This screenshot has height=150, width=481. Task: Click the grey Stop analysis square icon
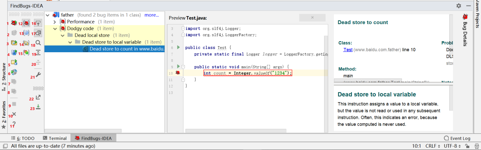(x=14, y=104)
